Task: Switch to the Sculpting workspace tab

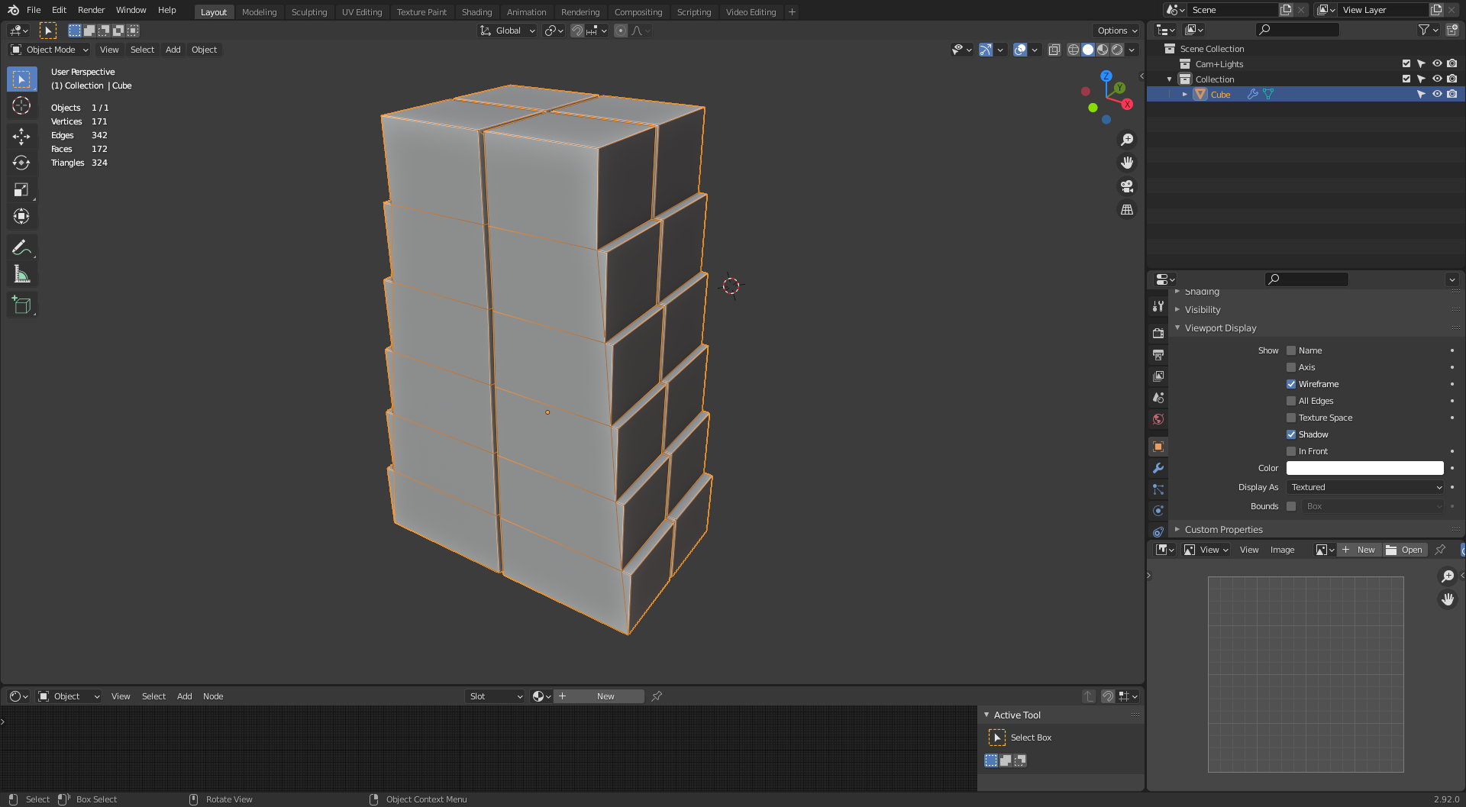Action: tap(308, 12)
